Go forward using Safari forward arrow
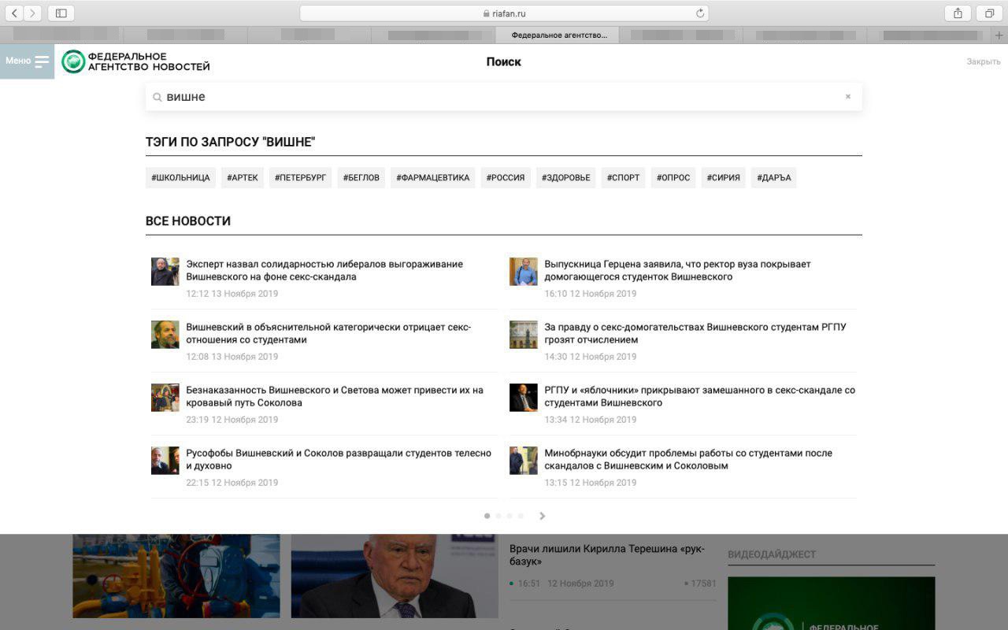 pos(33,13)
